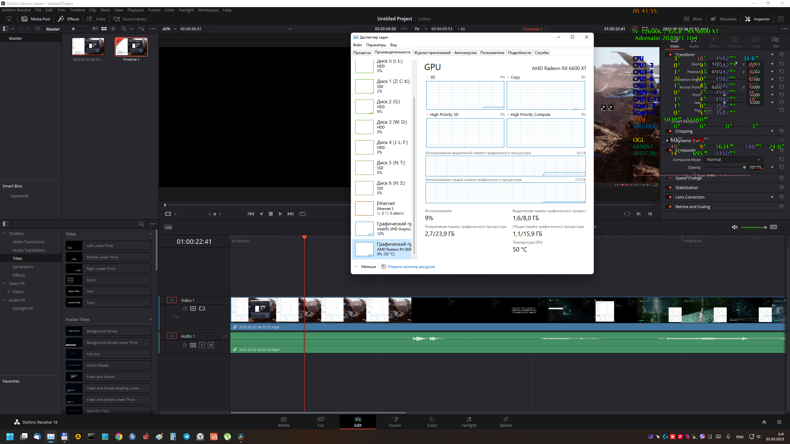Viewport: 790px width, 444px height.
Task: Open the project settings gear icon
Action: pos(779,422)
